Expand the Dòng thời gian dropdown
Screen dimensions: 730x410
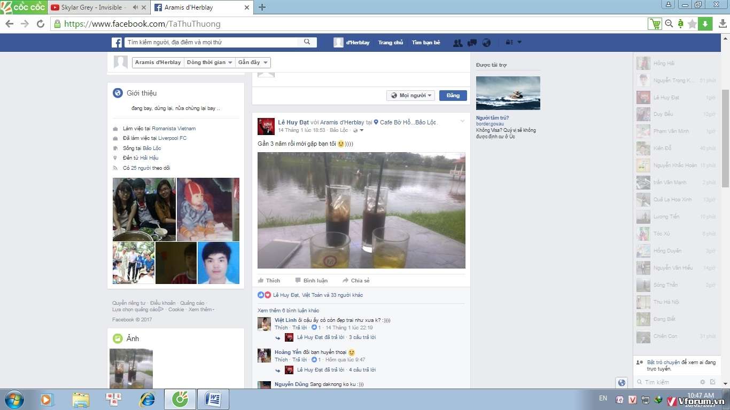point(209,62)
